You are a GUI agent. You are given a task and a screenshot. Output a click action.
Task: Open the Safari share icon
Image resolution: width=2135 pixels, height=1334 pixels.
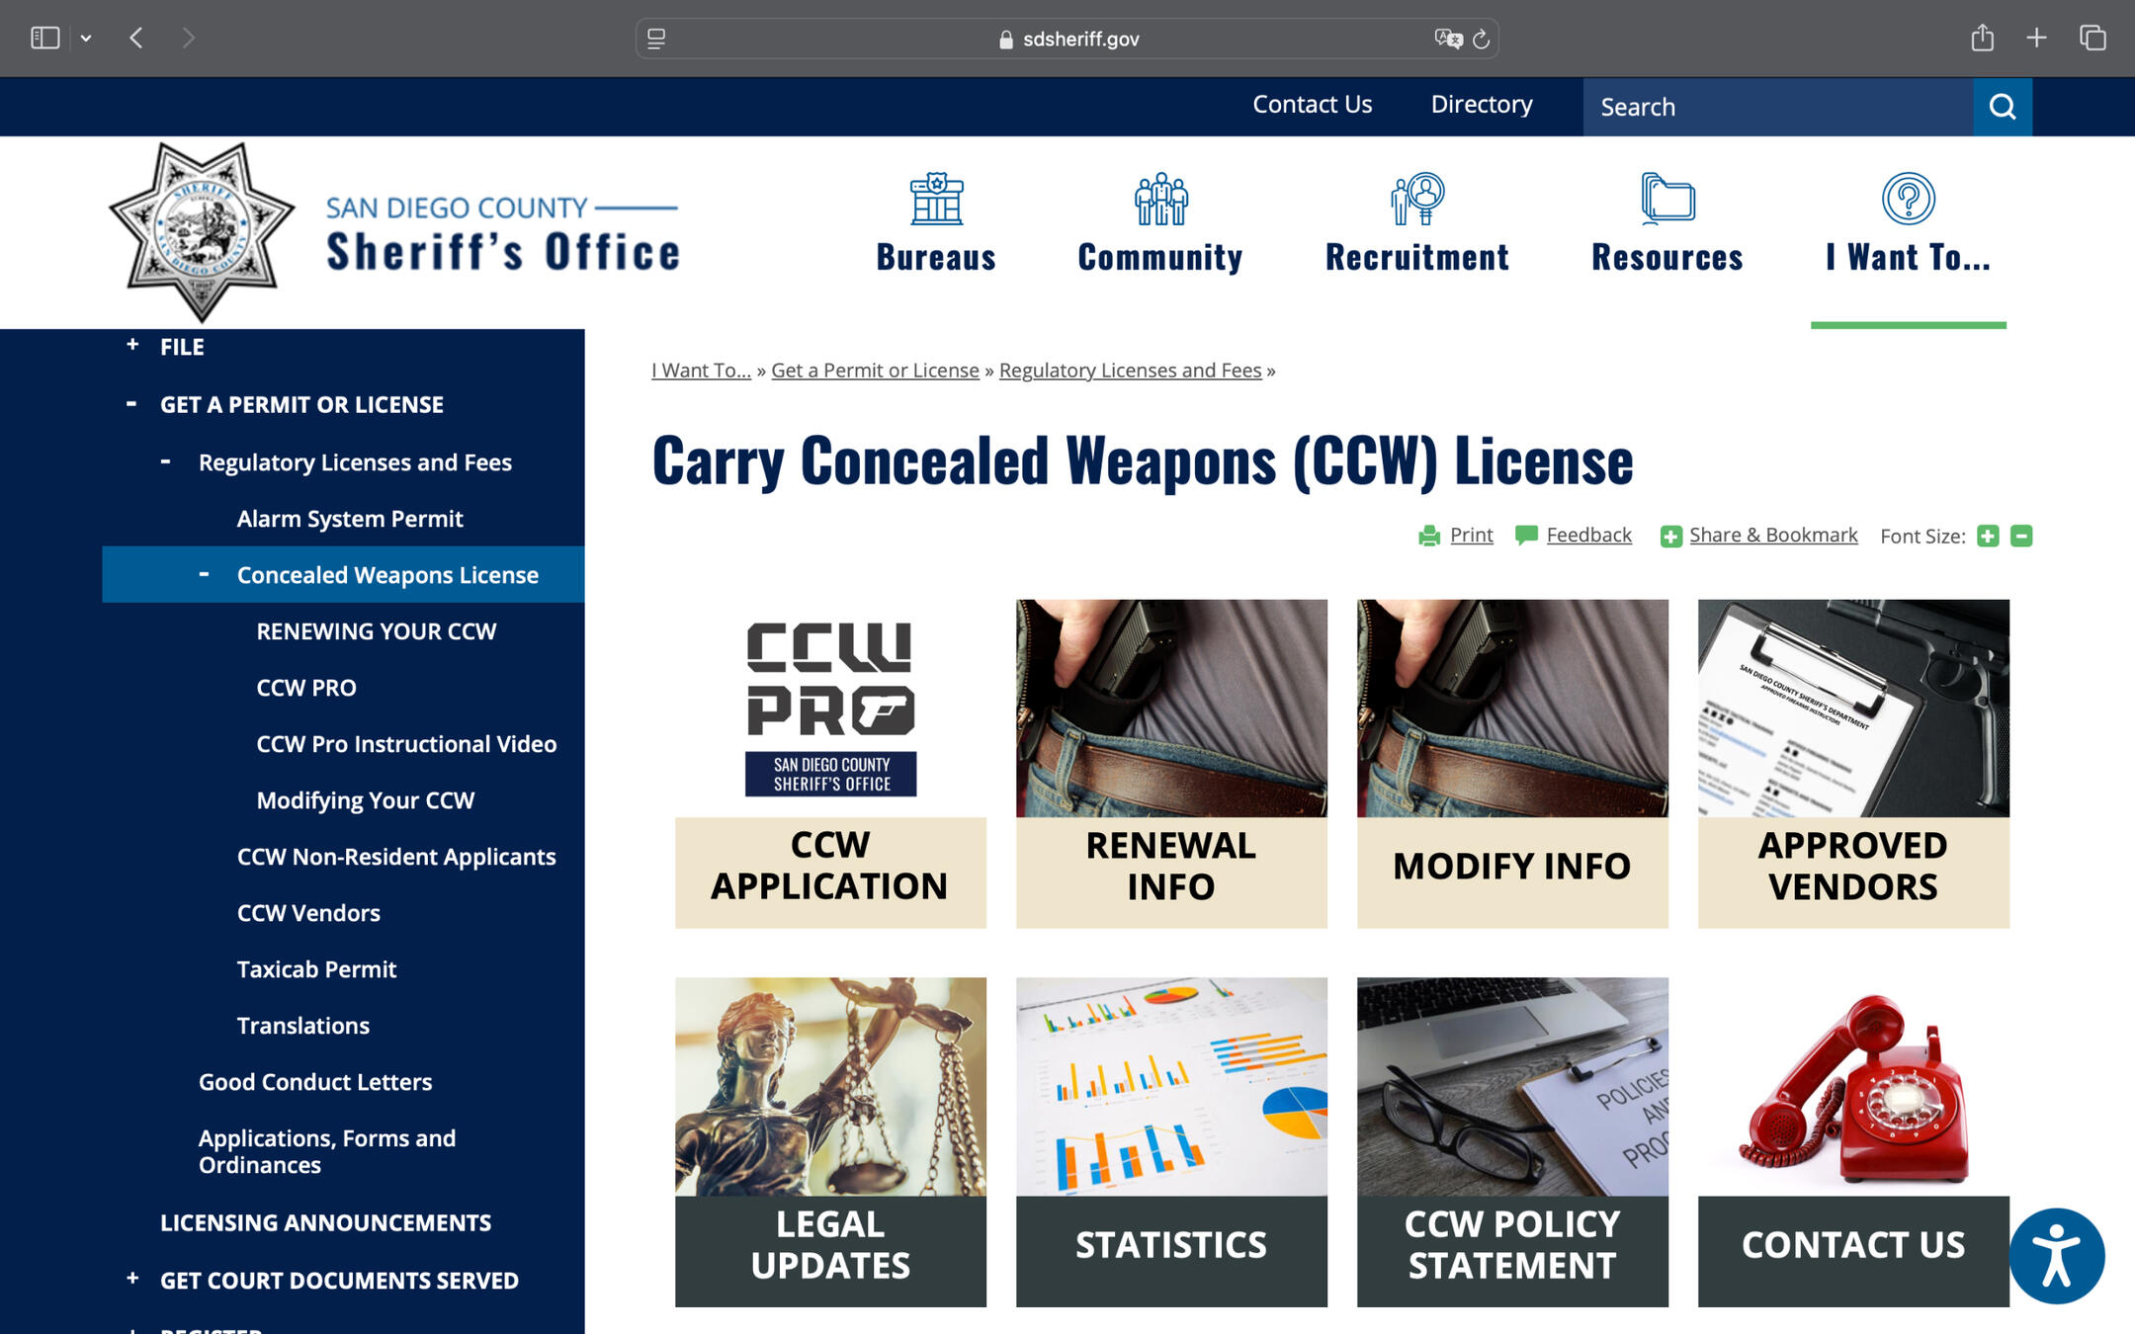pos(1982,39)
